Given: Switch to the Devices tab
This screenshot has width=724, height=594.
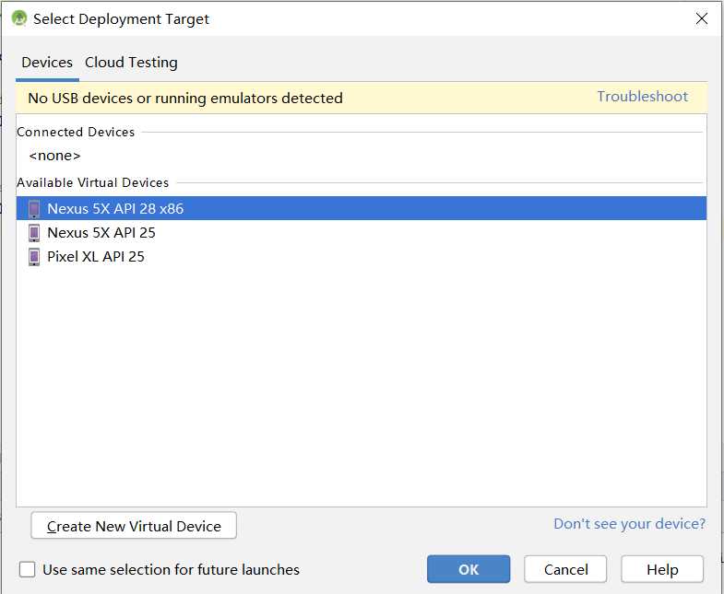Looking at the screenshot, I should pos(47,63).
